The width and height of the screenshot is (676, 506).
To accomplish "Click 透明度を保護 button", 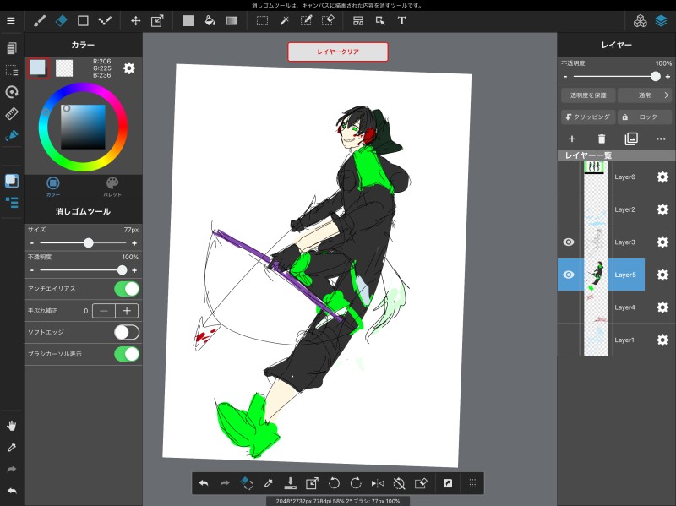I will tap(588, 95).
